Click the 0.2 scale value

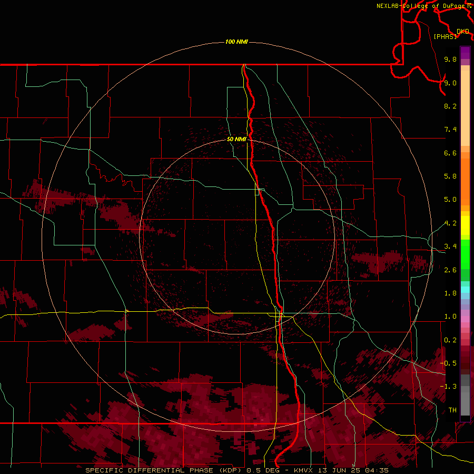click(x=450, y=340)
